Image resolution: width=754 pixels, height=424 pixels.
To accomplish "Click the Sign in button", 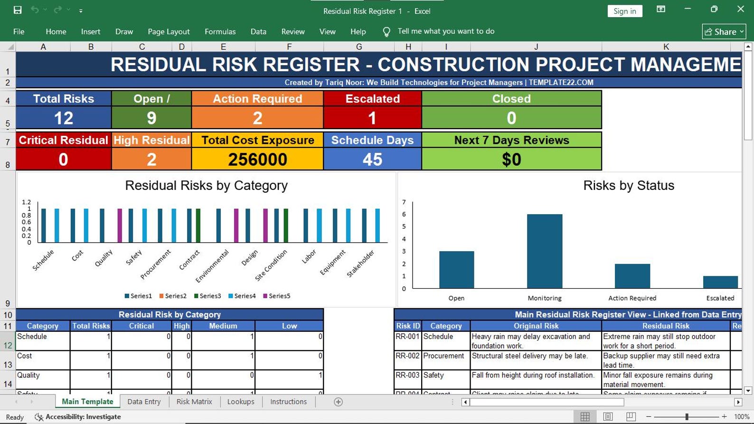I will (x=624, y=11).
